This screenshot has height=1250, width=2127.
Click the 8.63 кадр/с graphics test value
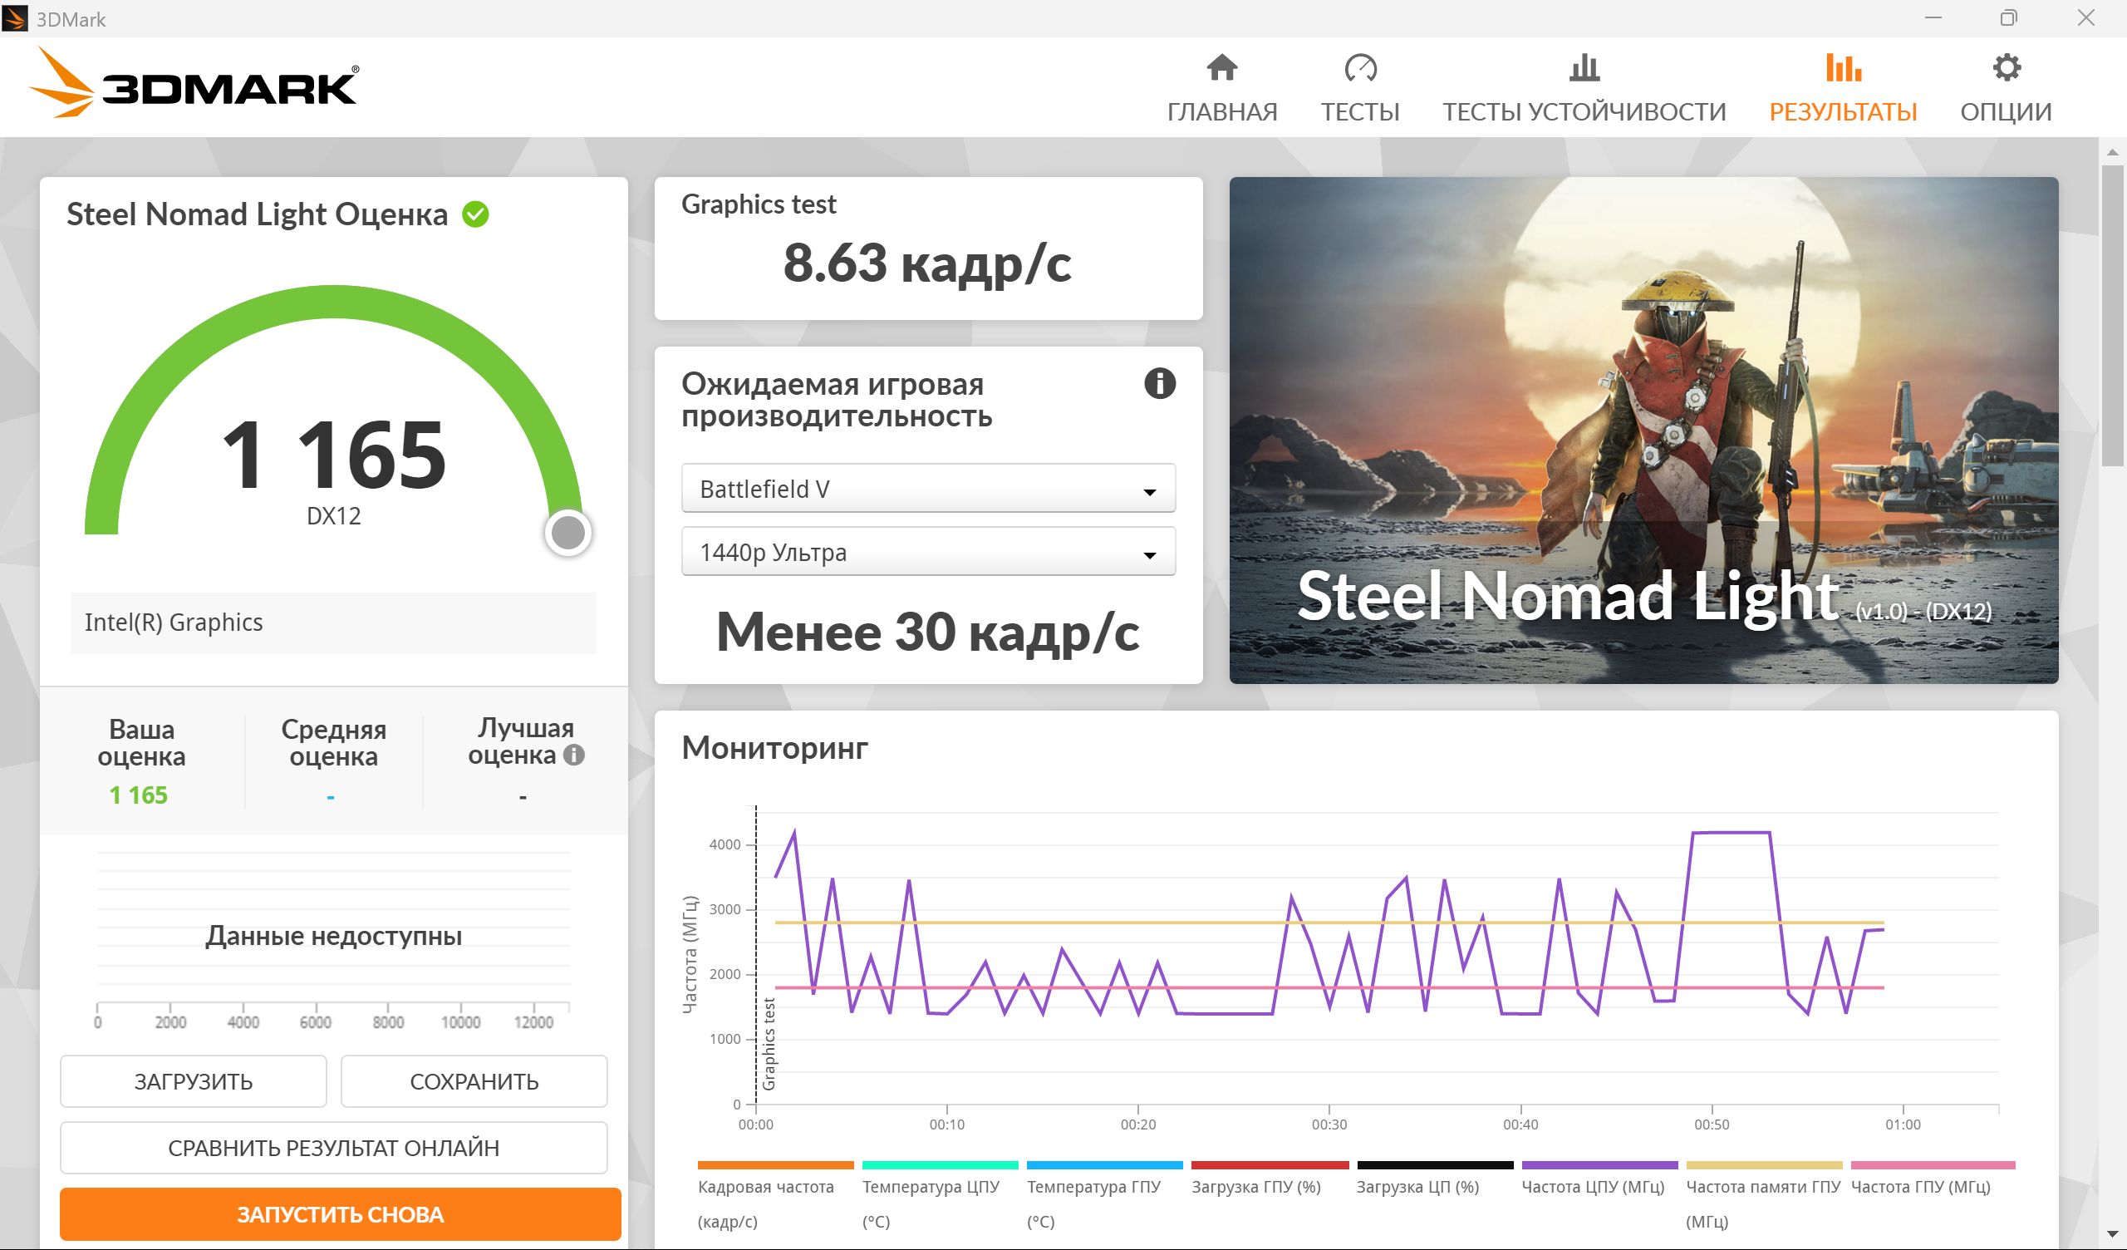tap(926, 263)
